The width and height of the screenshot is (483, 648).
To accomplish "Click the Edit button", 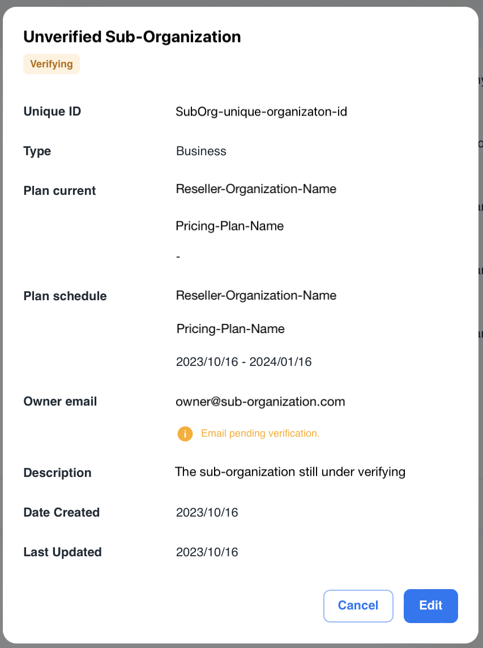I will coord(430,606).
